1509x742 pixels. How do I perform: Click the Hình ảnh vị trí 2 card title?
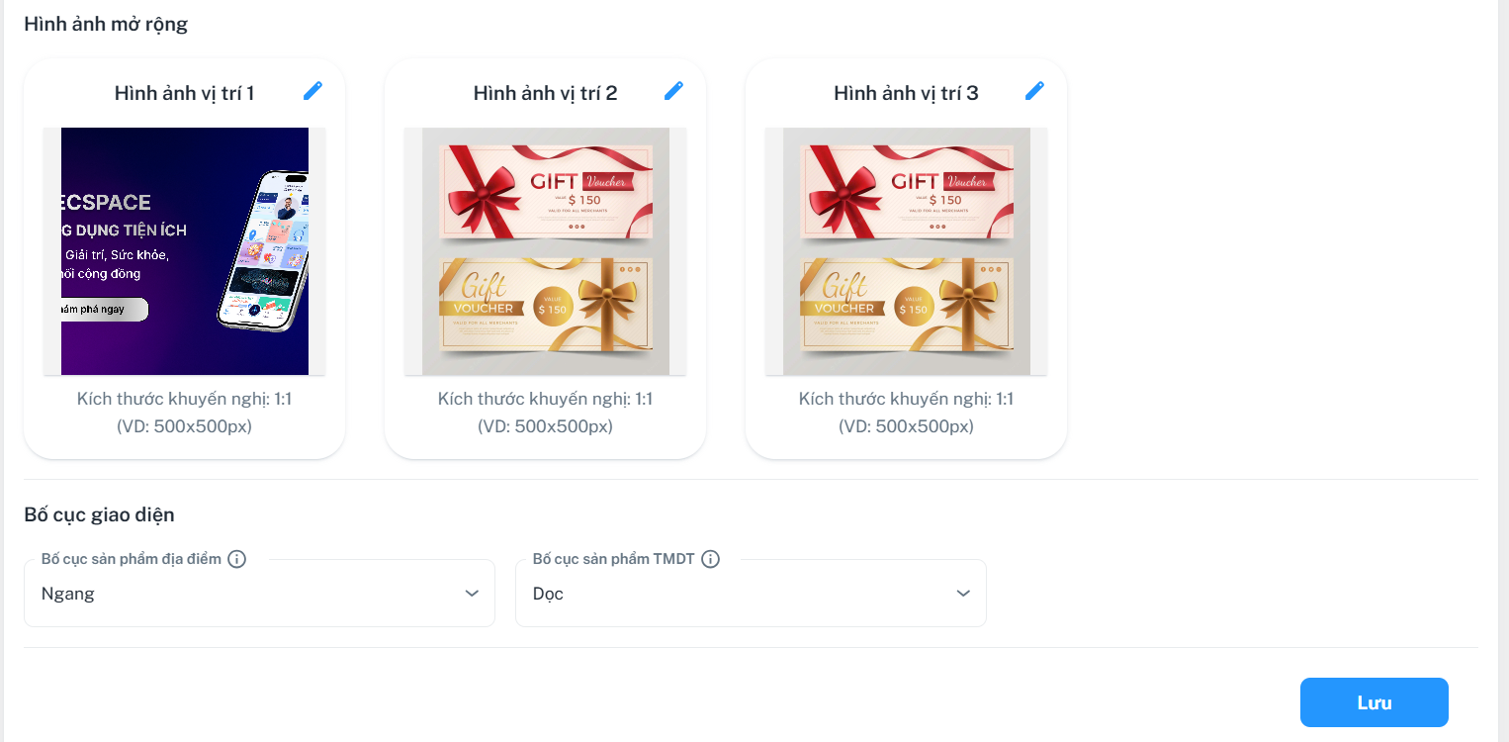(546, 93)
